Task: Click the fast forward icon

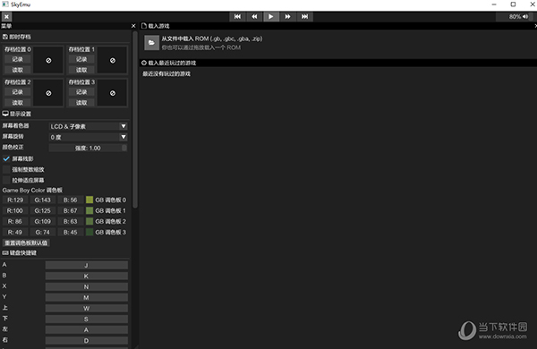Action: point(287,16)
